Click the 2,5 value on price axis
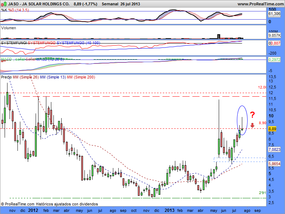Viewport: 285px width, 214px height. 271,203
